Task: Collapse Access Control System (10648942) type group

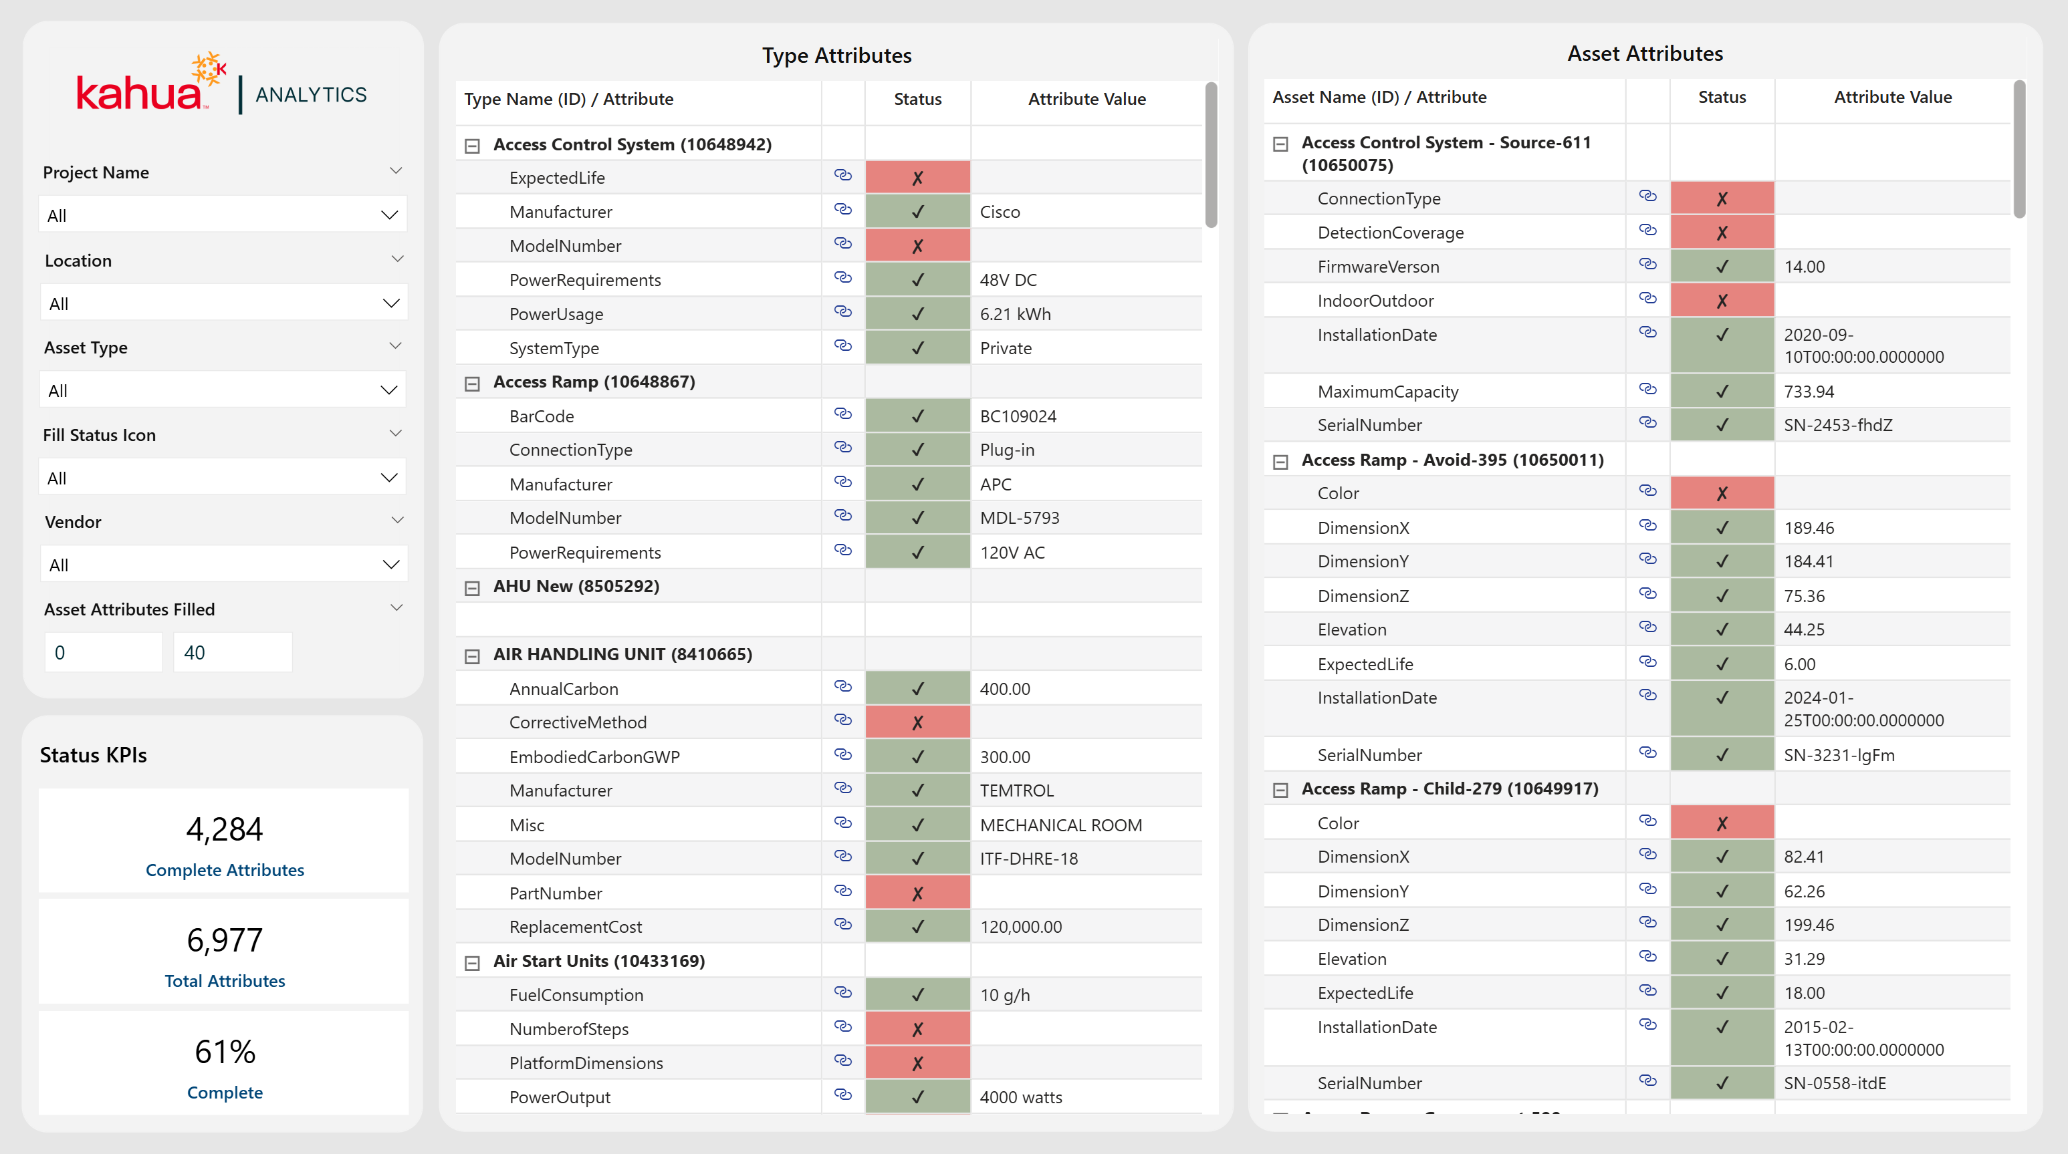Action: click(472, 146)
